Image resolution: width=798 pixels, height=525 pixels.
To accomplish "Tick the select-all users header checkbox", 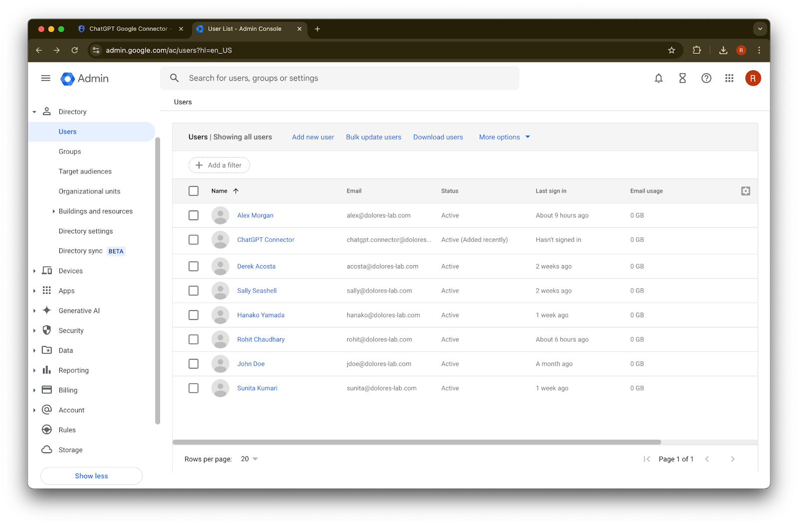I will click(x=194, y=191).
